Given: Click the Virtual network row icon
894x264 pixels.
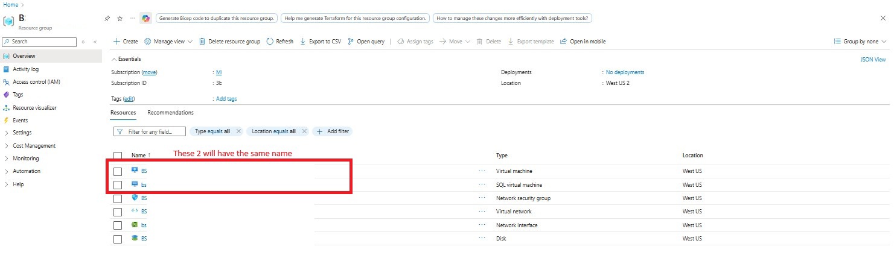Looking at the screenshot, I should tap(135, 211).
